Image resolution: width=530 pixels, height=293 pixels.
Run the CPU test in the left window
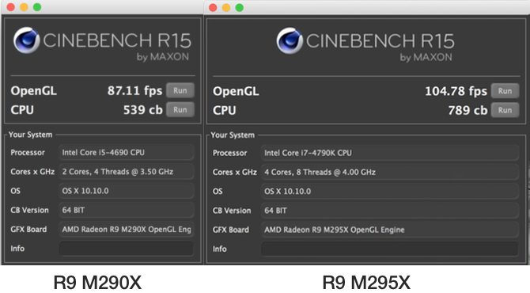click(x=180, y=109)
